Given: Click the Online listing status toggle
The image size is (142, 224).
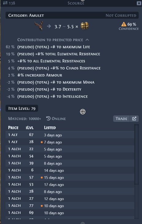Looking at the screenshot, I should [56, 118].
